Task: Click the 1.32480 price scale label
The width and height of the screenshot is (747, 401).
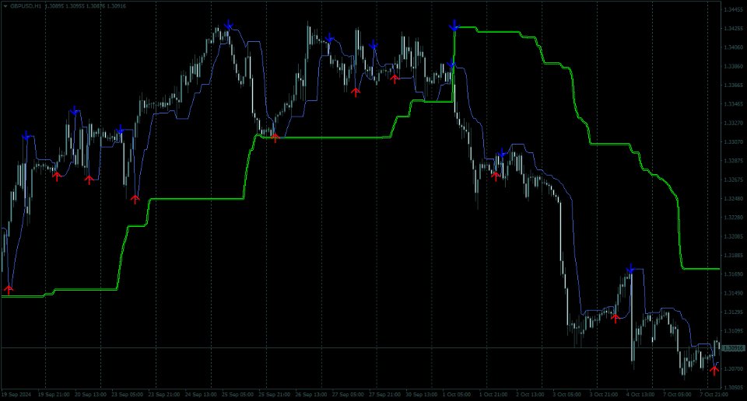Action: [x=734, y=198]
